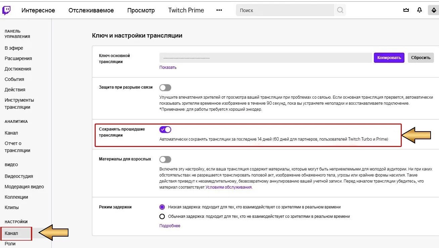Switch to the Отслеживаемое tab

pos(91,10)
